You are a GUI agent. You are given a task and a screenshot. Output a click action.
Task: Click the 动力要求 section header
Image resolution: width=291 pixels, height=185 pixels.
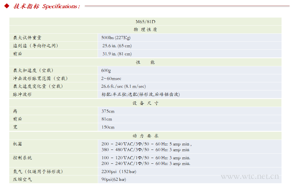point(145,136)
